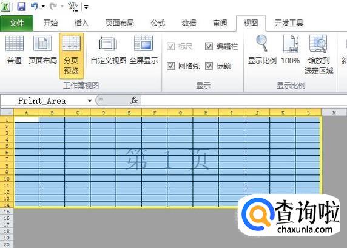Image resolution: width=347 pixels, height=248 pixels.
Task: Open 显示比例 zoom magnifier dialog
Action: click(x=262, y=50)
